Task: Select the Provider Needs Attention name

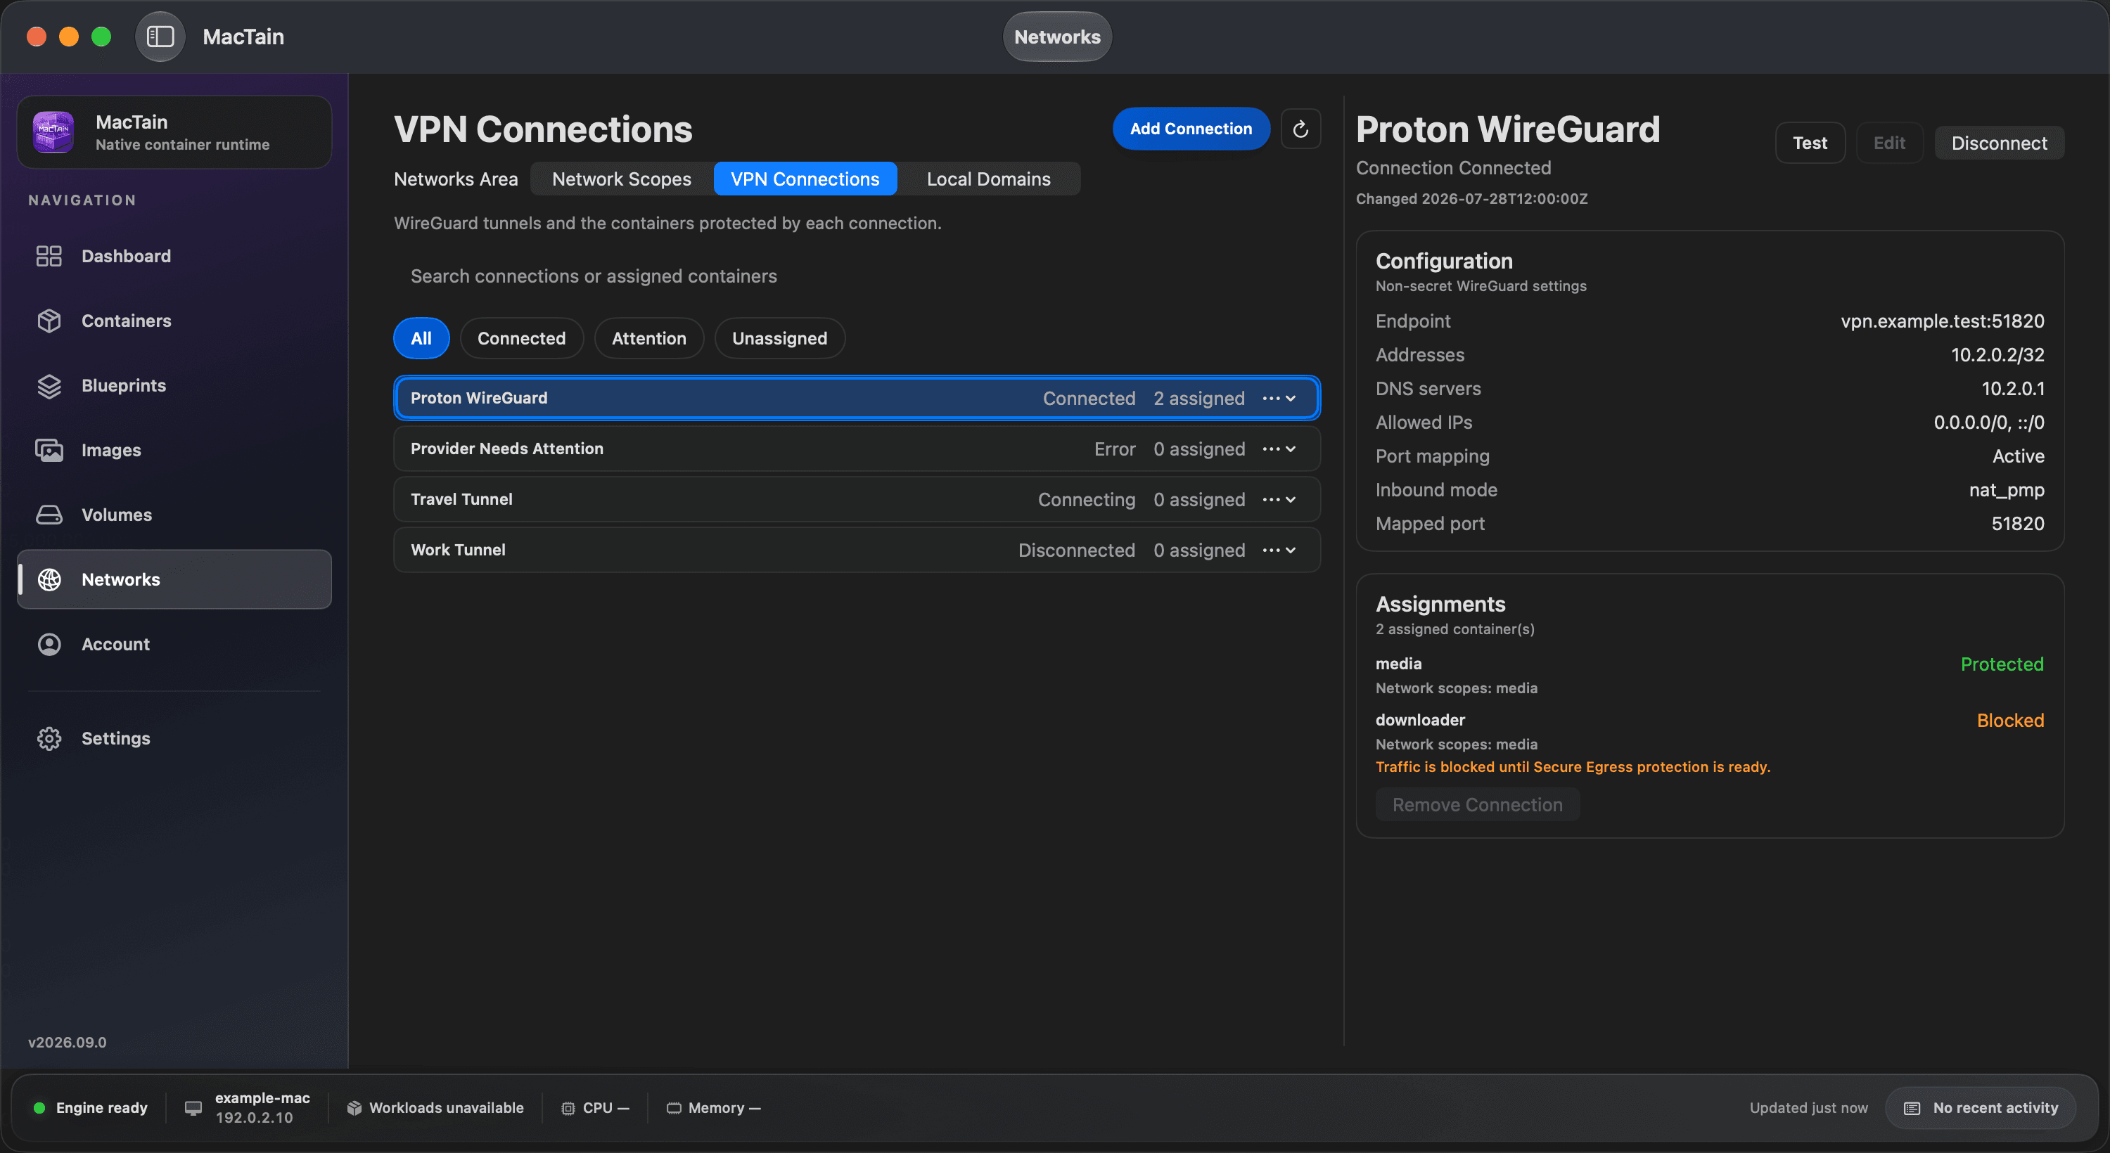Action: click(x=506, y=449)
